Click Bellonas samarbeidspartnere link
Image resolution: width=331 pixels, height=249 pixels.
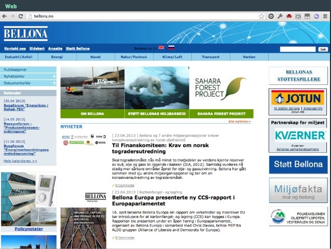(x=298, y=149)
